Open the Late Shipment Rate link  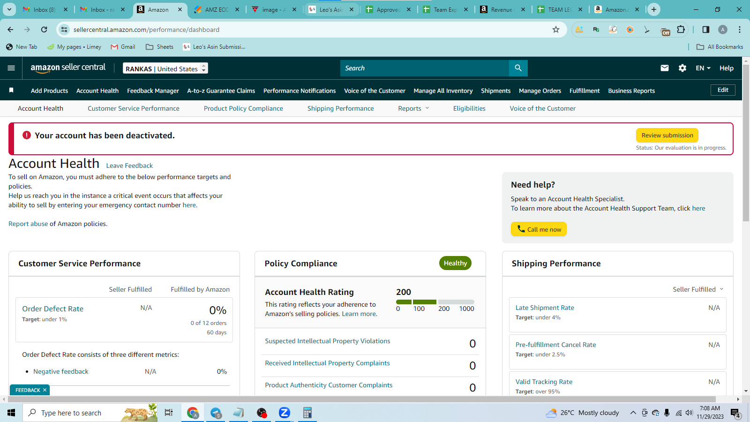pyautogui.click(x=545, y=308)
